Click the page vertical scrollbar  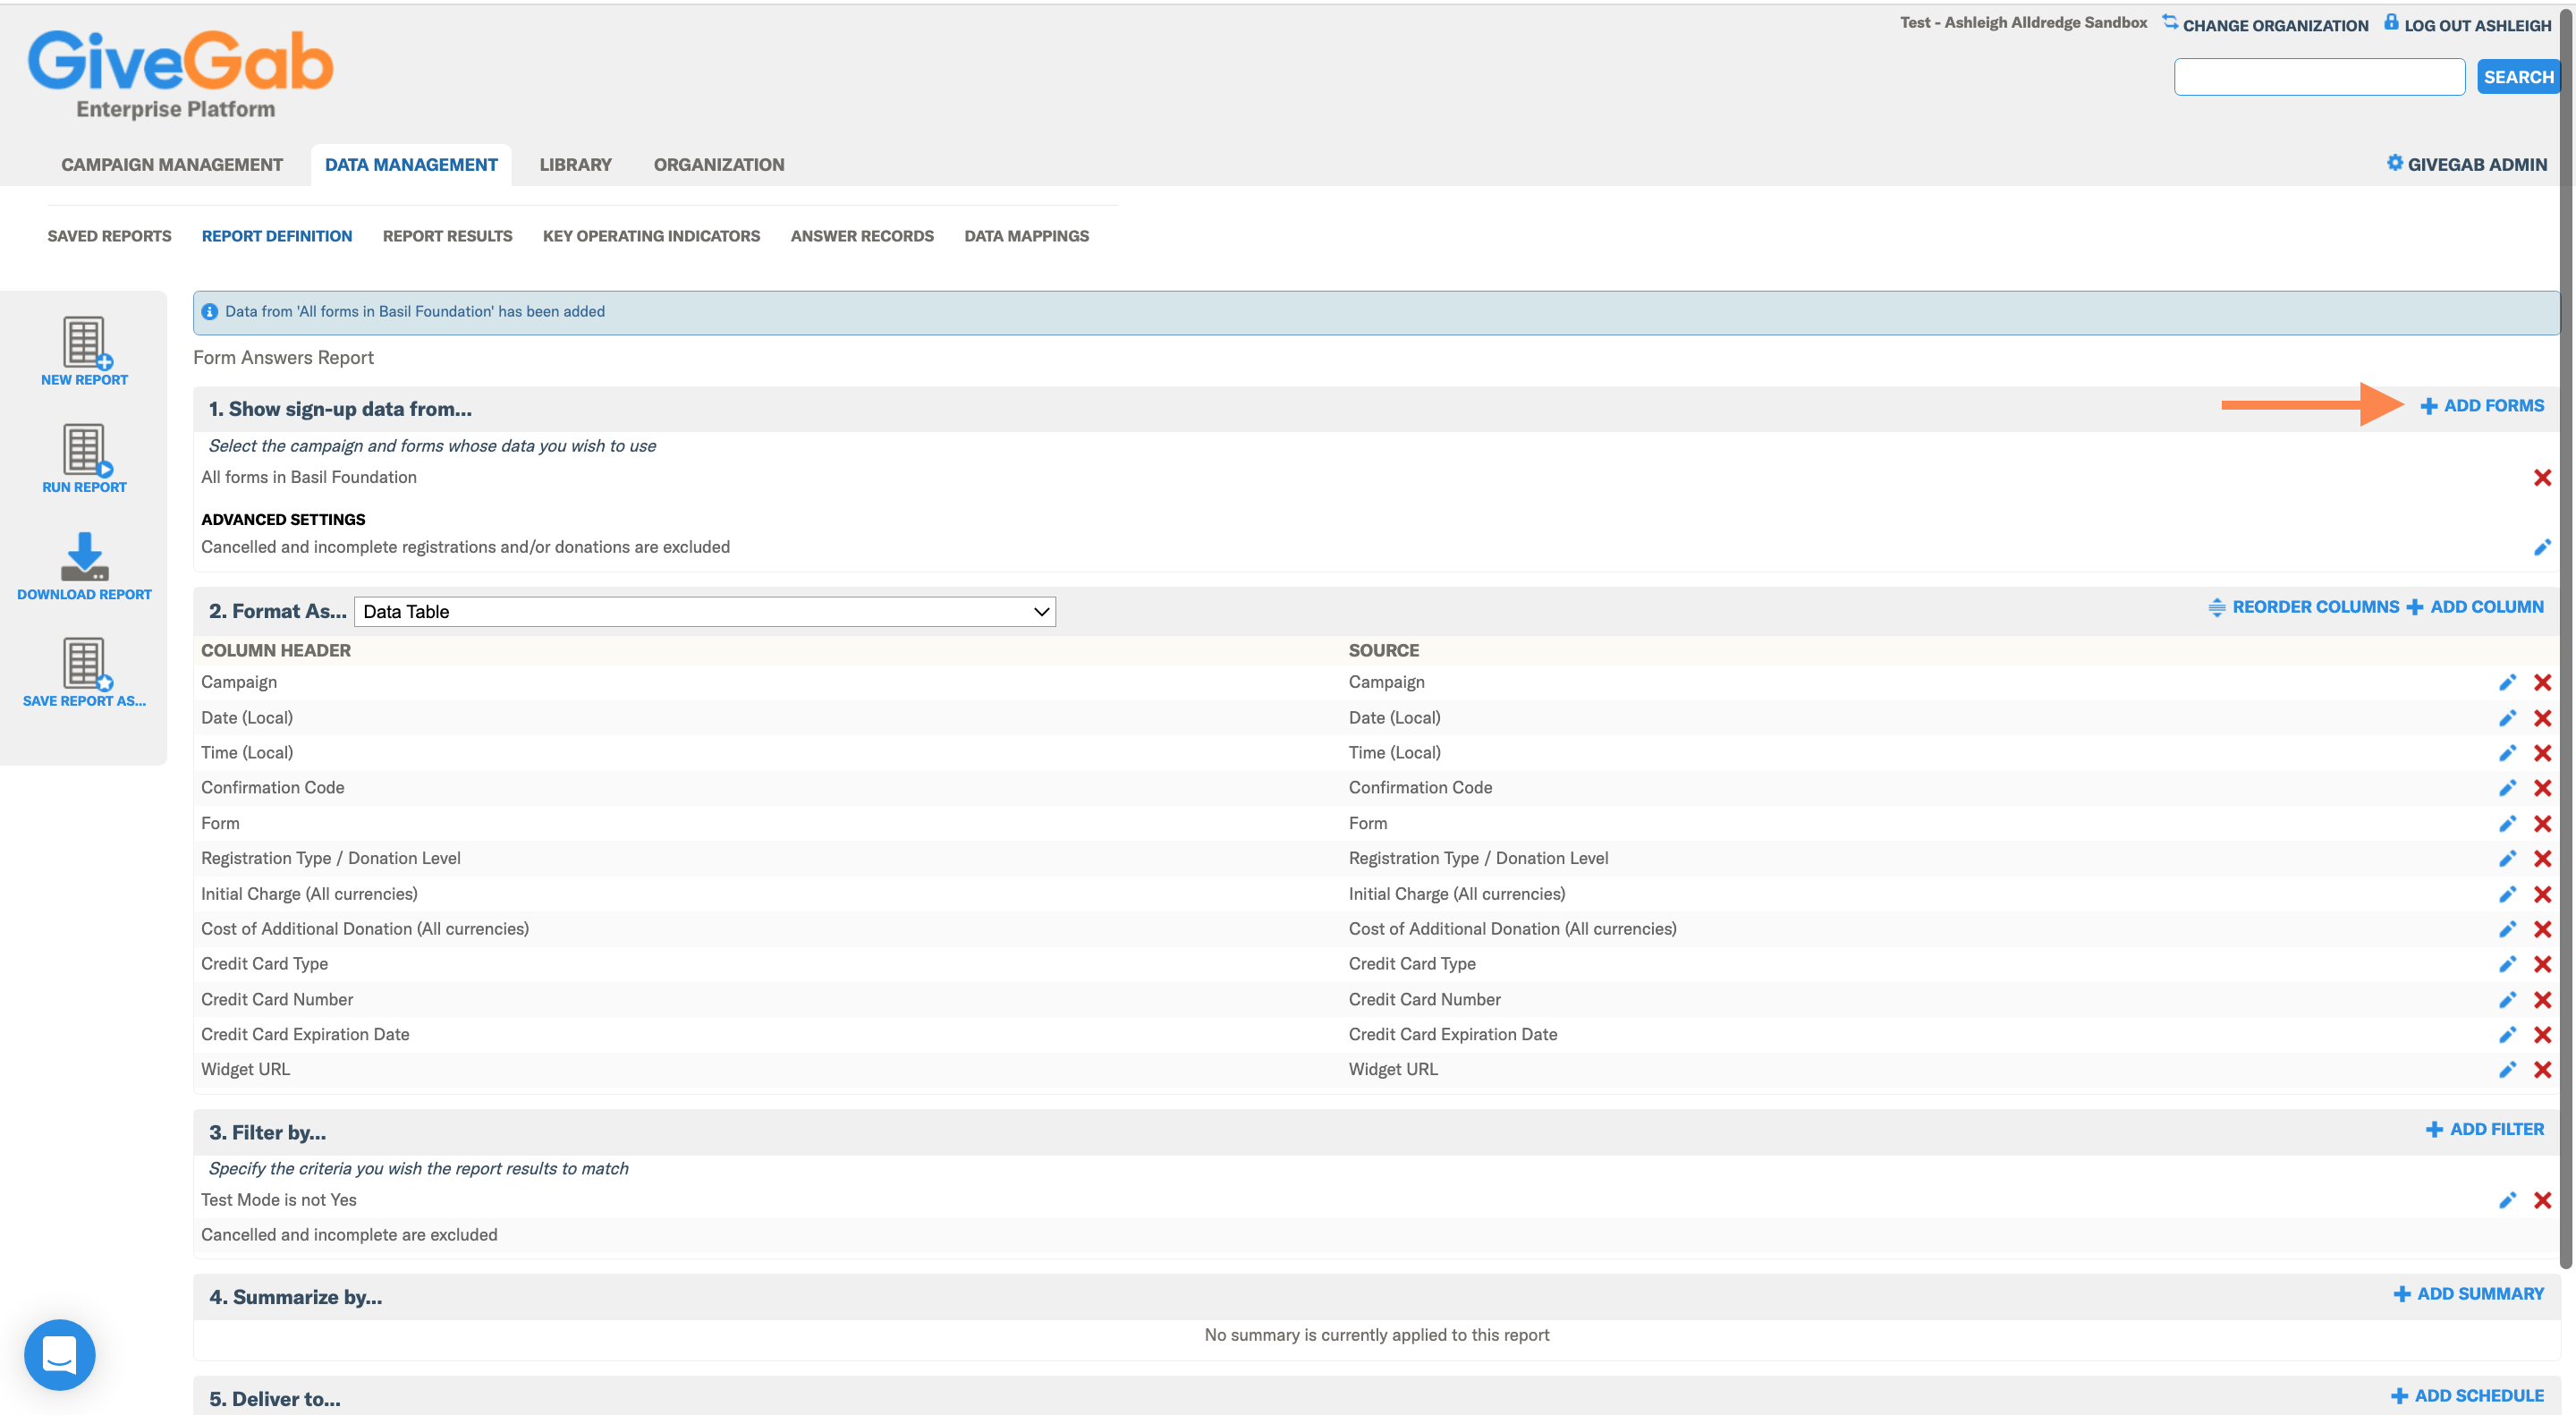point(2566,640)
